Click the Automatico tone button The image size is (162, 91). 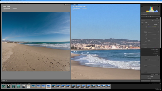click(x=157, y=30)
